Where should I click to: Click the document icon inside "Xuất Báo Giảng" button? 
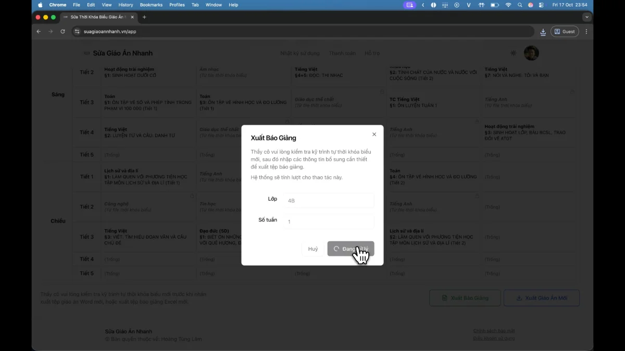pyautogui.click(x=443, y=298)
